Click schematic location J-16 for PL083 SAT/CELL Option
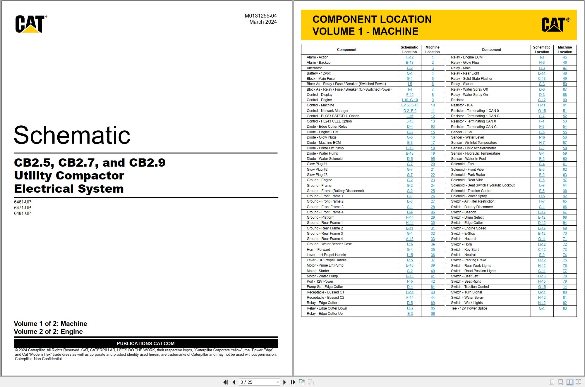Viewport: 585px width, 387px height. pos(410,116)
